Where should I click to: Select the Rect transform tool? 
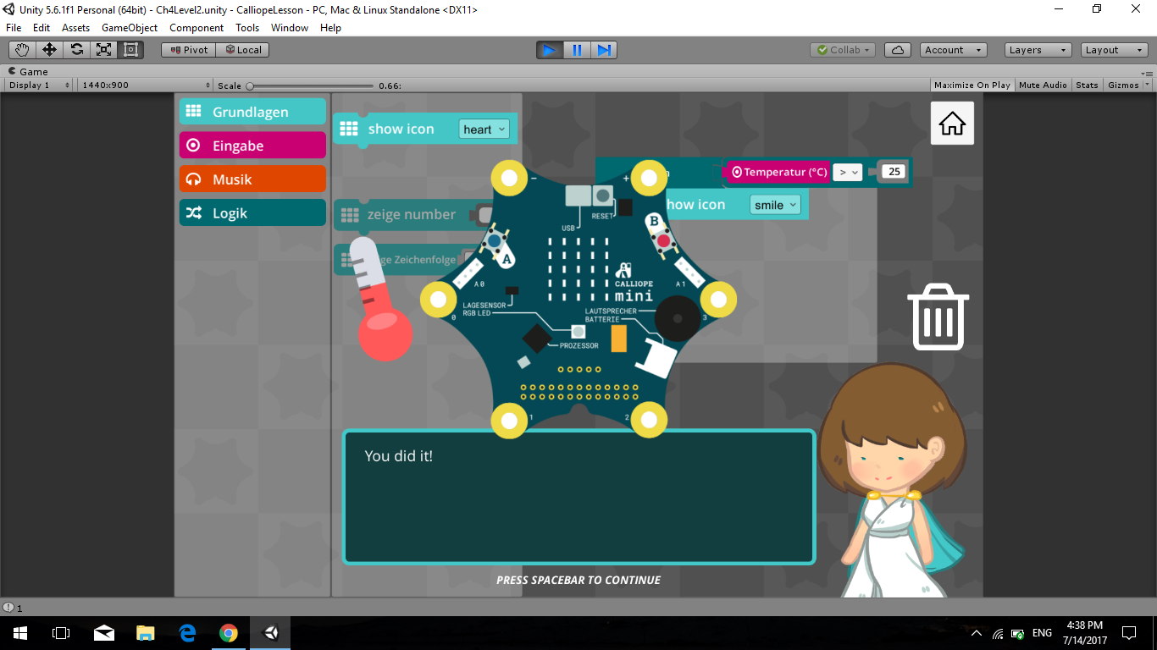click(x=130, y=50)
